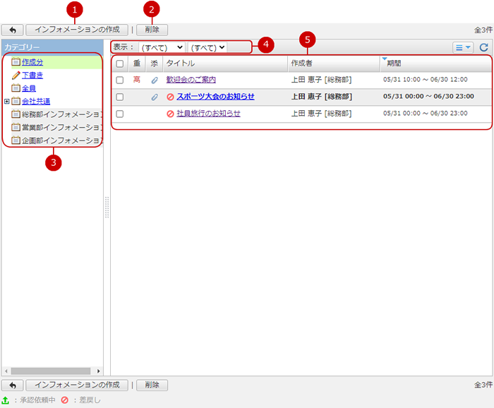Click the category panel horizontal scrollbar
Viewport: 494px width, 408px height.
tap(49, 371)
